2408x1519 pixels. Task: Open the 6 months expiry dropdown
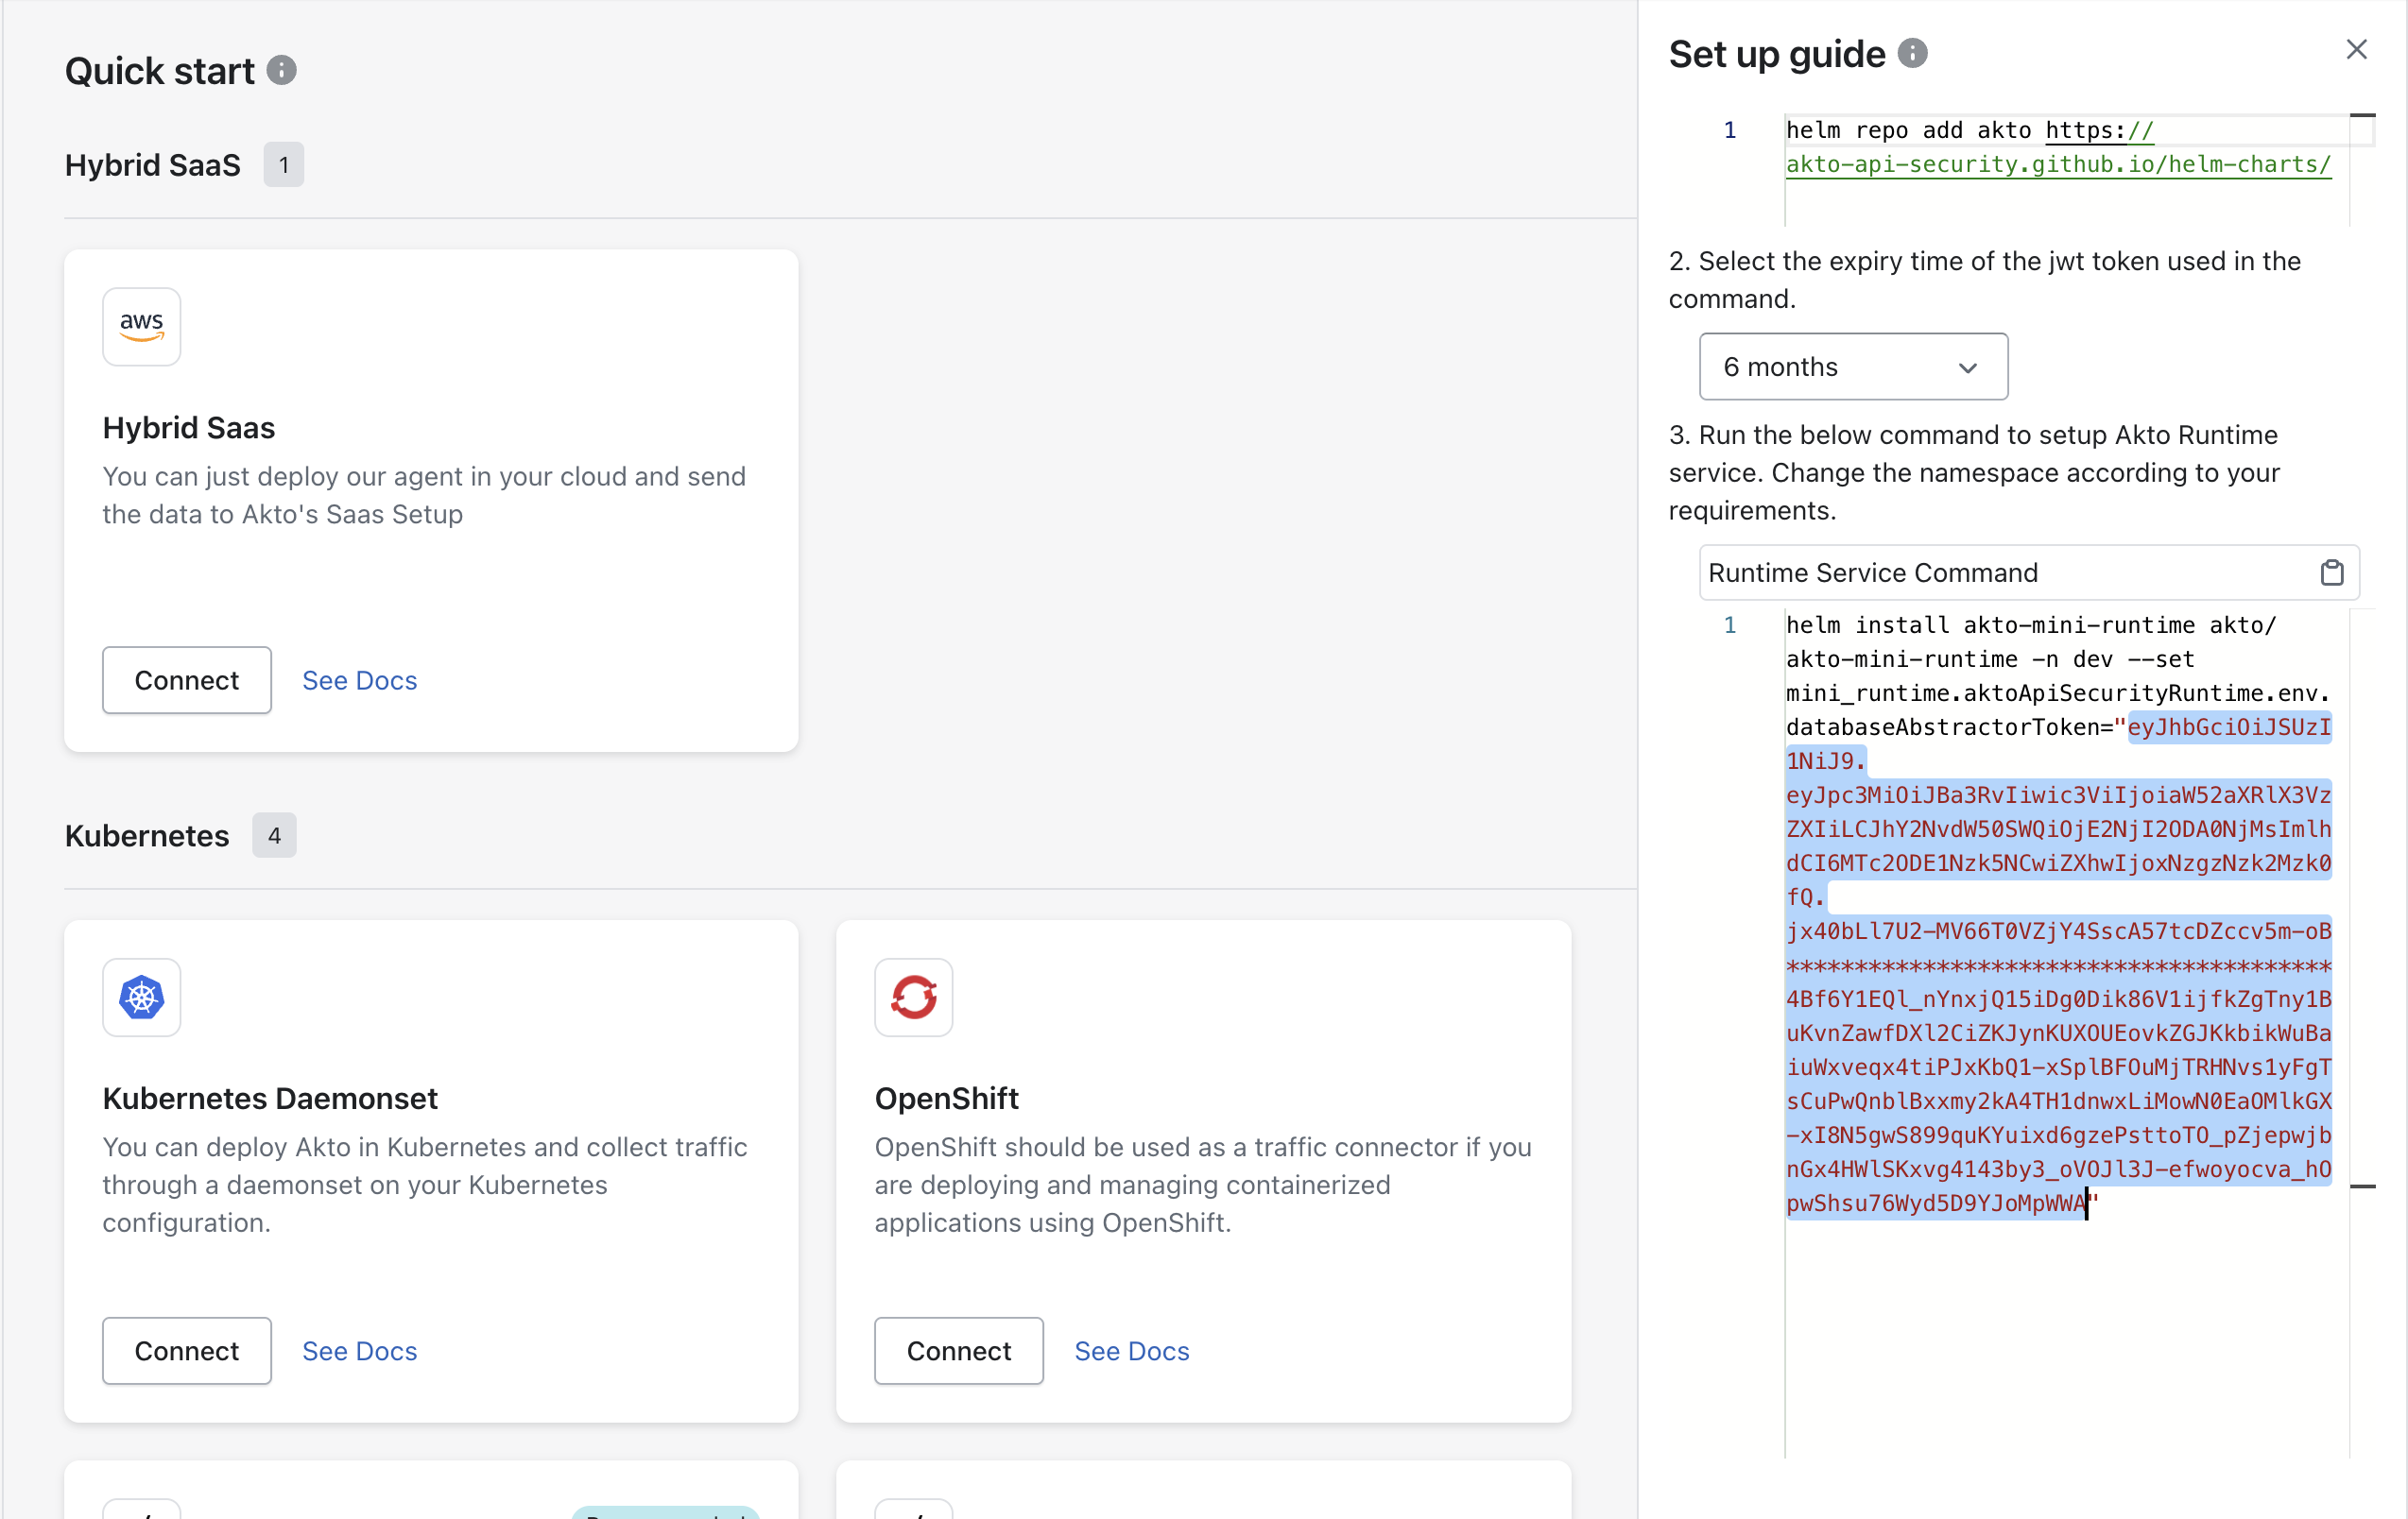pos(1853,367)
